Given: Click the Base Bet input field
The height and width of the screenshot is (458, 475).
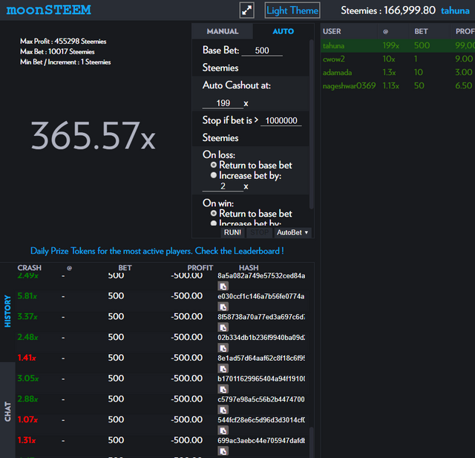Looking at the screenshot, I should tap(262, 50).
